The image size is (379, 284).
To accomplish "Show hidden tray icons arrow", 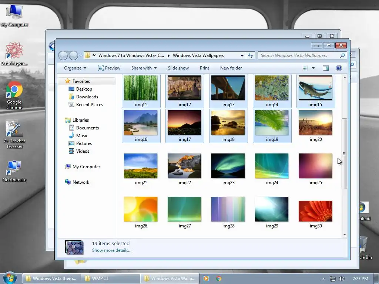I will [323, 279].
